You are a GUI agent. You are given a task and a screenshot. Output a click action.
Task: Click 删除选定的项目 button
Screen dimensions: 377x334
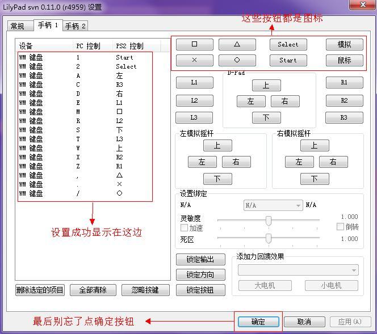40,290
